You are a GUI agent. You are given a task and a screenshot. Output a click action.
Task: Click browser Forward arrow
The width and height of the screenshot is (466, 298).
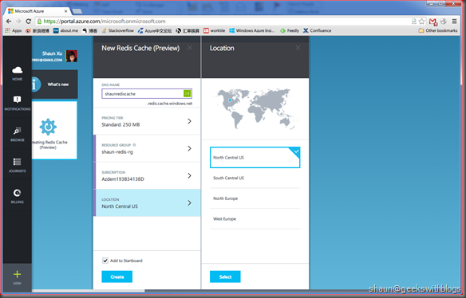click(18, 22)
